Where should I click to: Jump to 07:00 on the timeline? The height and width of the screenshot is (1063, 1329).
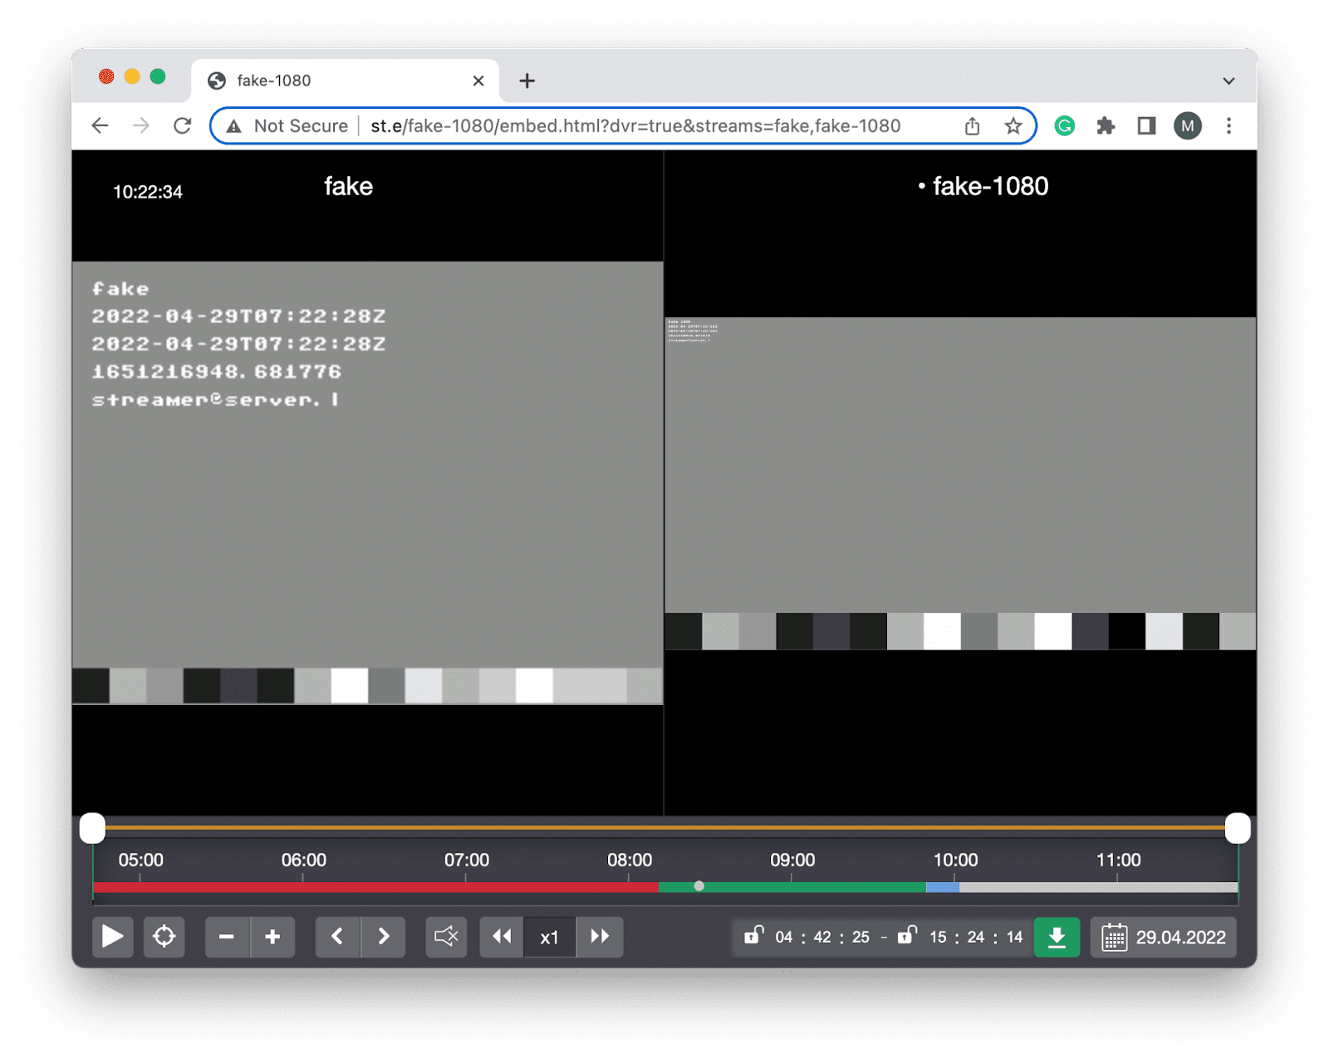(x=466, y=860)
